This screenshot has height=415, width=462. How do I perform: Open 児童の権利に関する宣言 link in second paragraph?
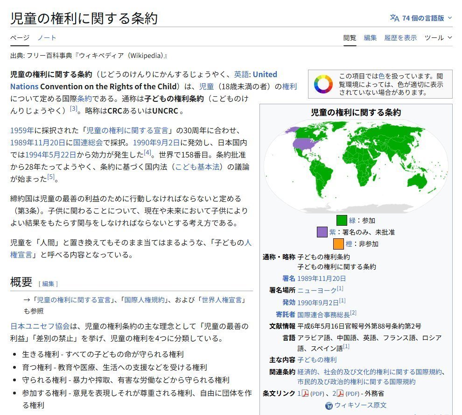(127, 130)
